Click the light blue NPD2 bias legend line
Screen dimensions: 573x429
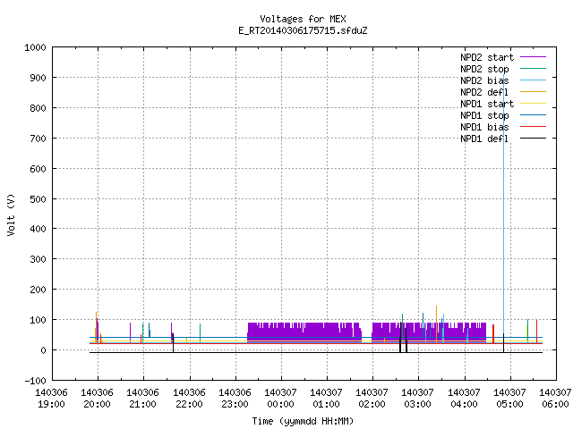pyautogui.click(x=533, y=80)
